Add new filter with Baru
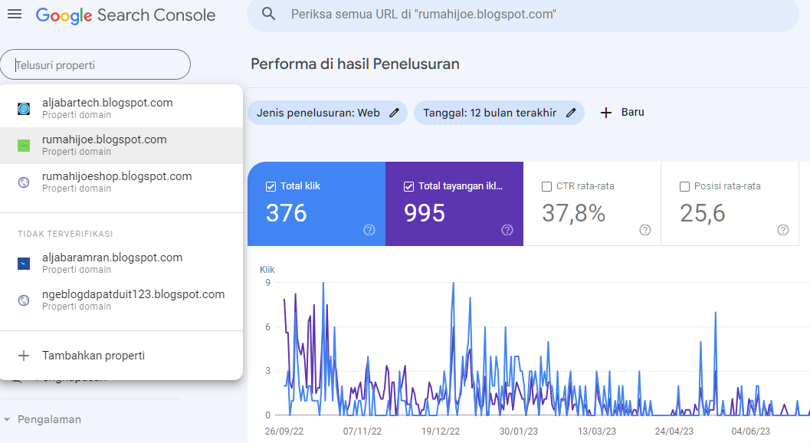 622,112
